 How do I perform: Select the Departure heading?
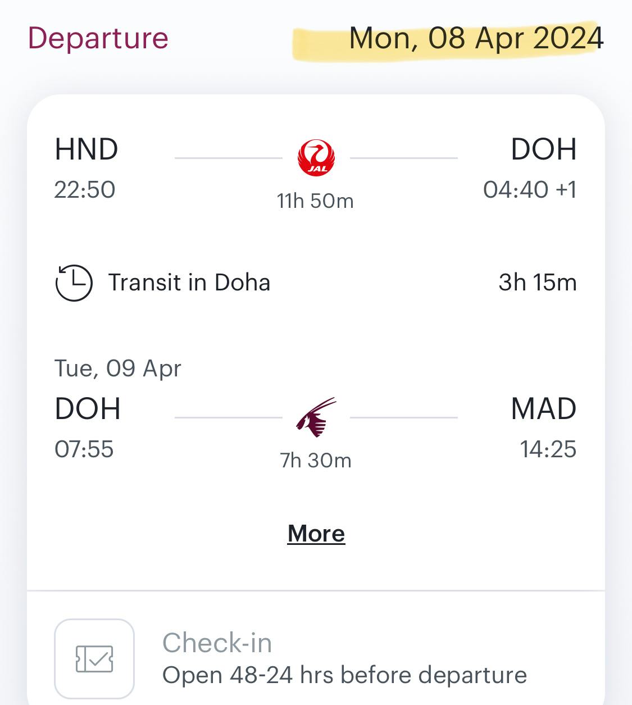[98, 38]
